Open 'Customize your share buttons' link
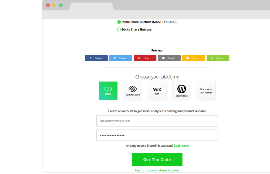 click(157, 170)
